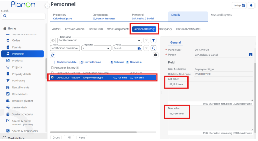Open the Property details icon

click(8, 74)
